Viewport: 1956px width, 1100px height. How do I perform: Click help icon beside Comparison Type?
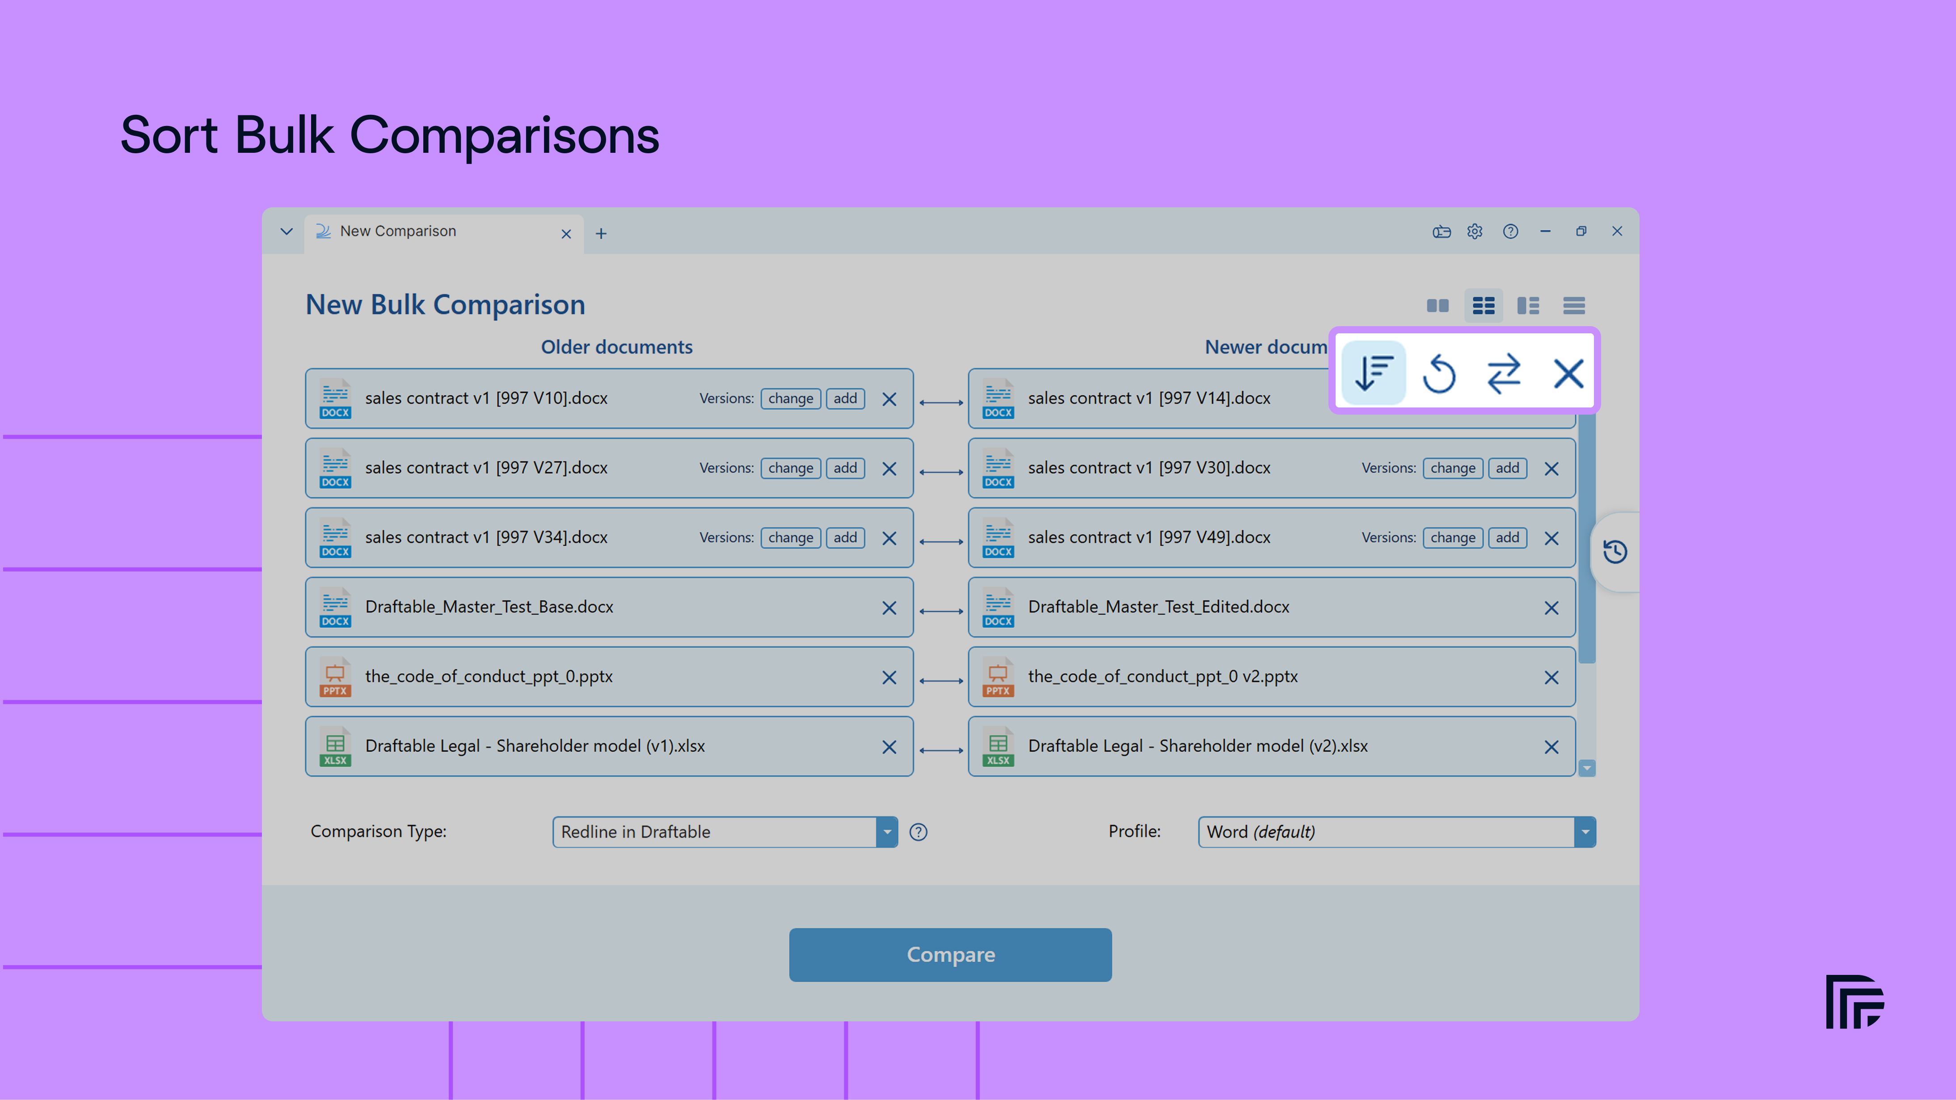pos(918,832)
